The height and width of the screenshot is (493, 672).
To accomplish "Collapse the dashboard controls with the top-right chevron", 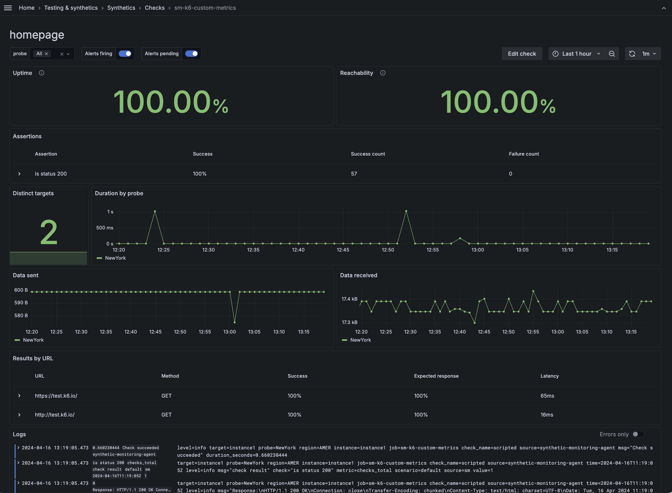I will click(x=664, y=8).
